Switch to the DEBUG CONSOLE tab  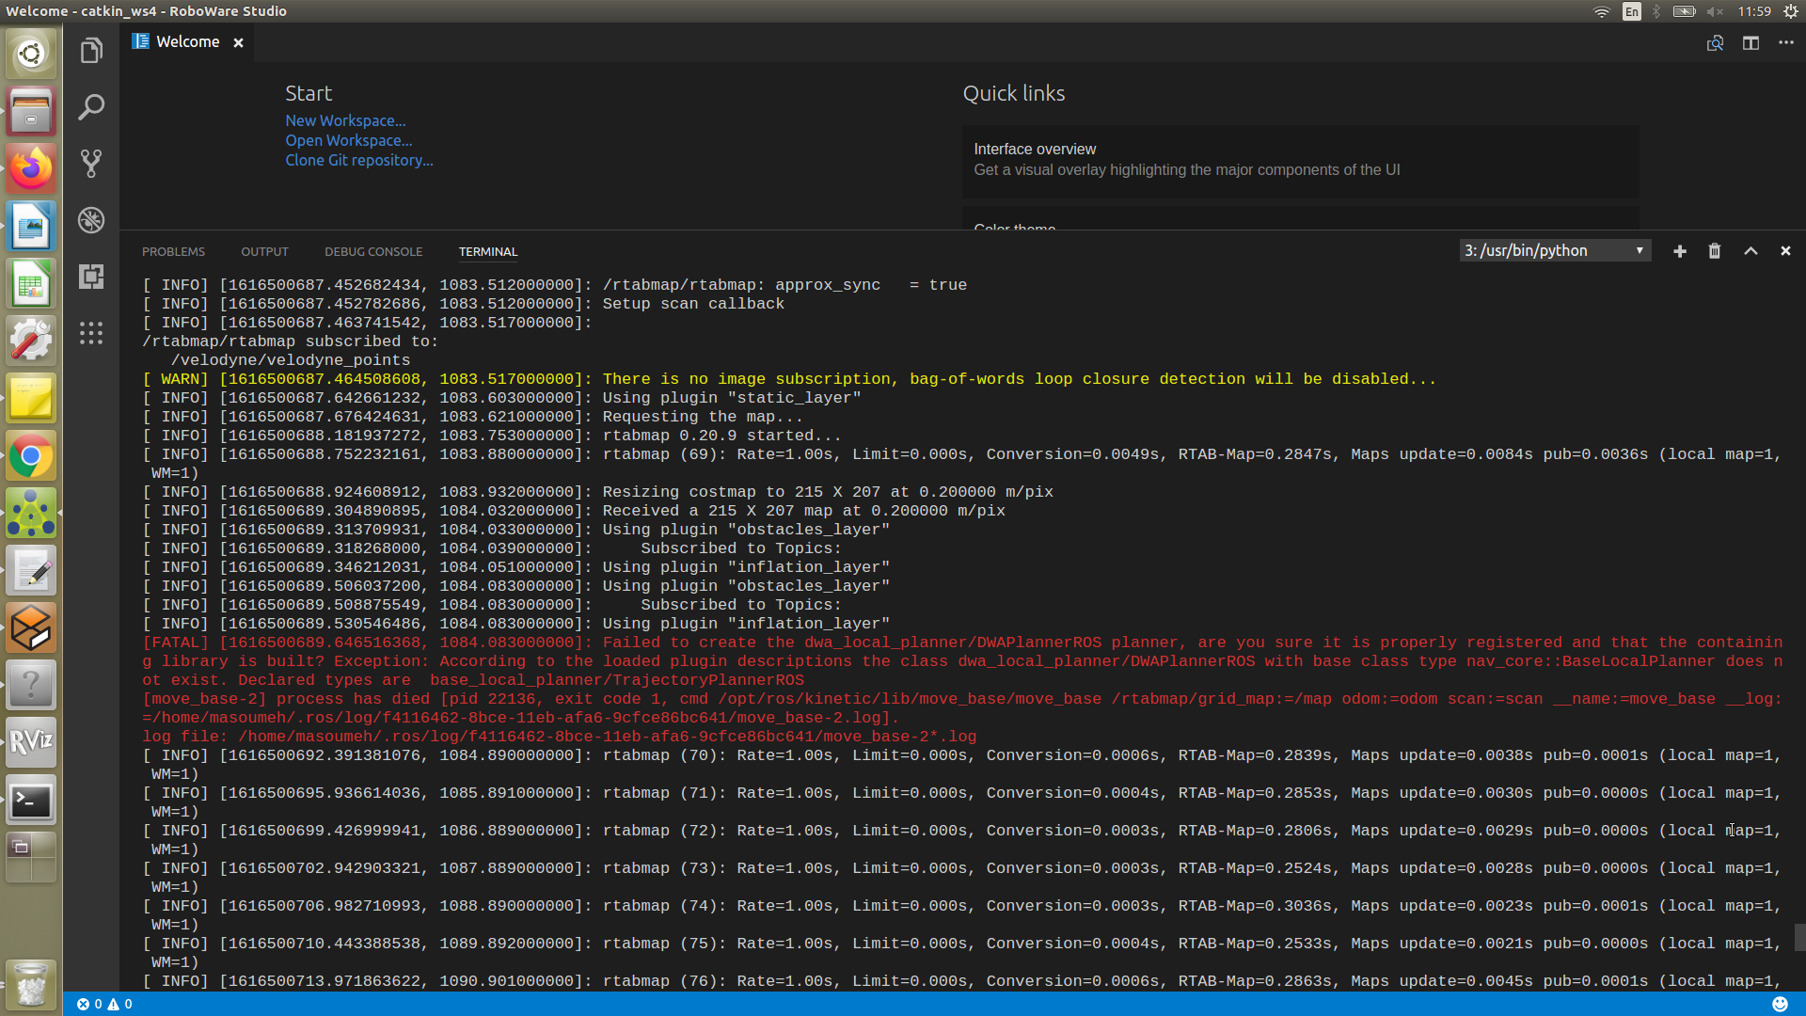coord(373,252)
